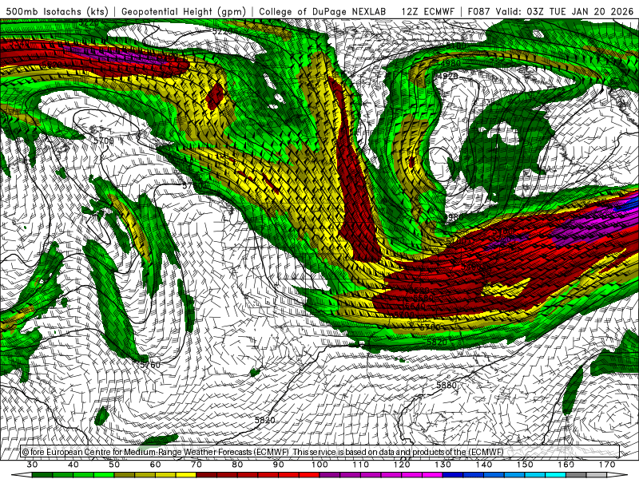
Task: Pick the dark grey swatch right of 160
Action: pyautogui.click(x=576, y=475)
